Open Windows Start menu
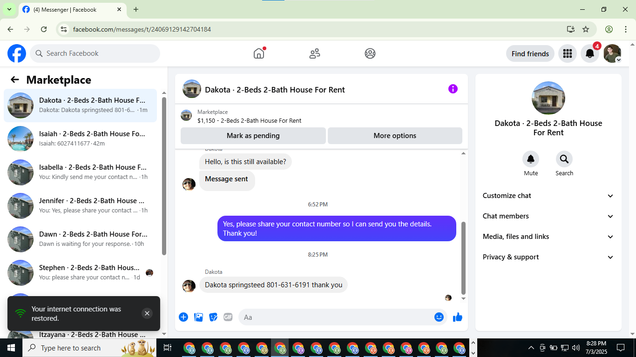This screenshot has width=636, height=357. 11,348
